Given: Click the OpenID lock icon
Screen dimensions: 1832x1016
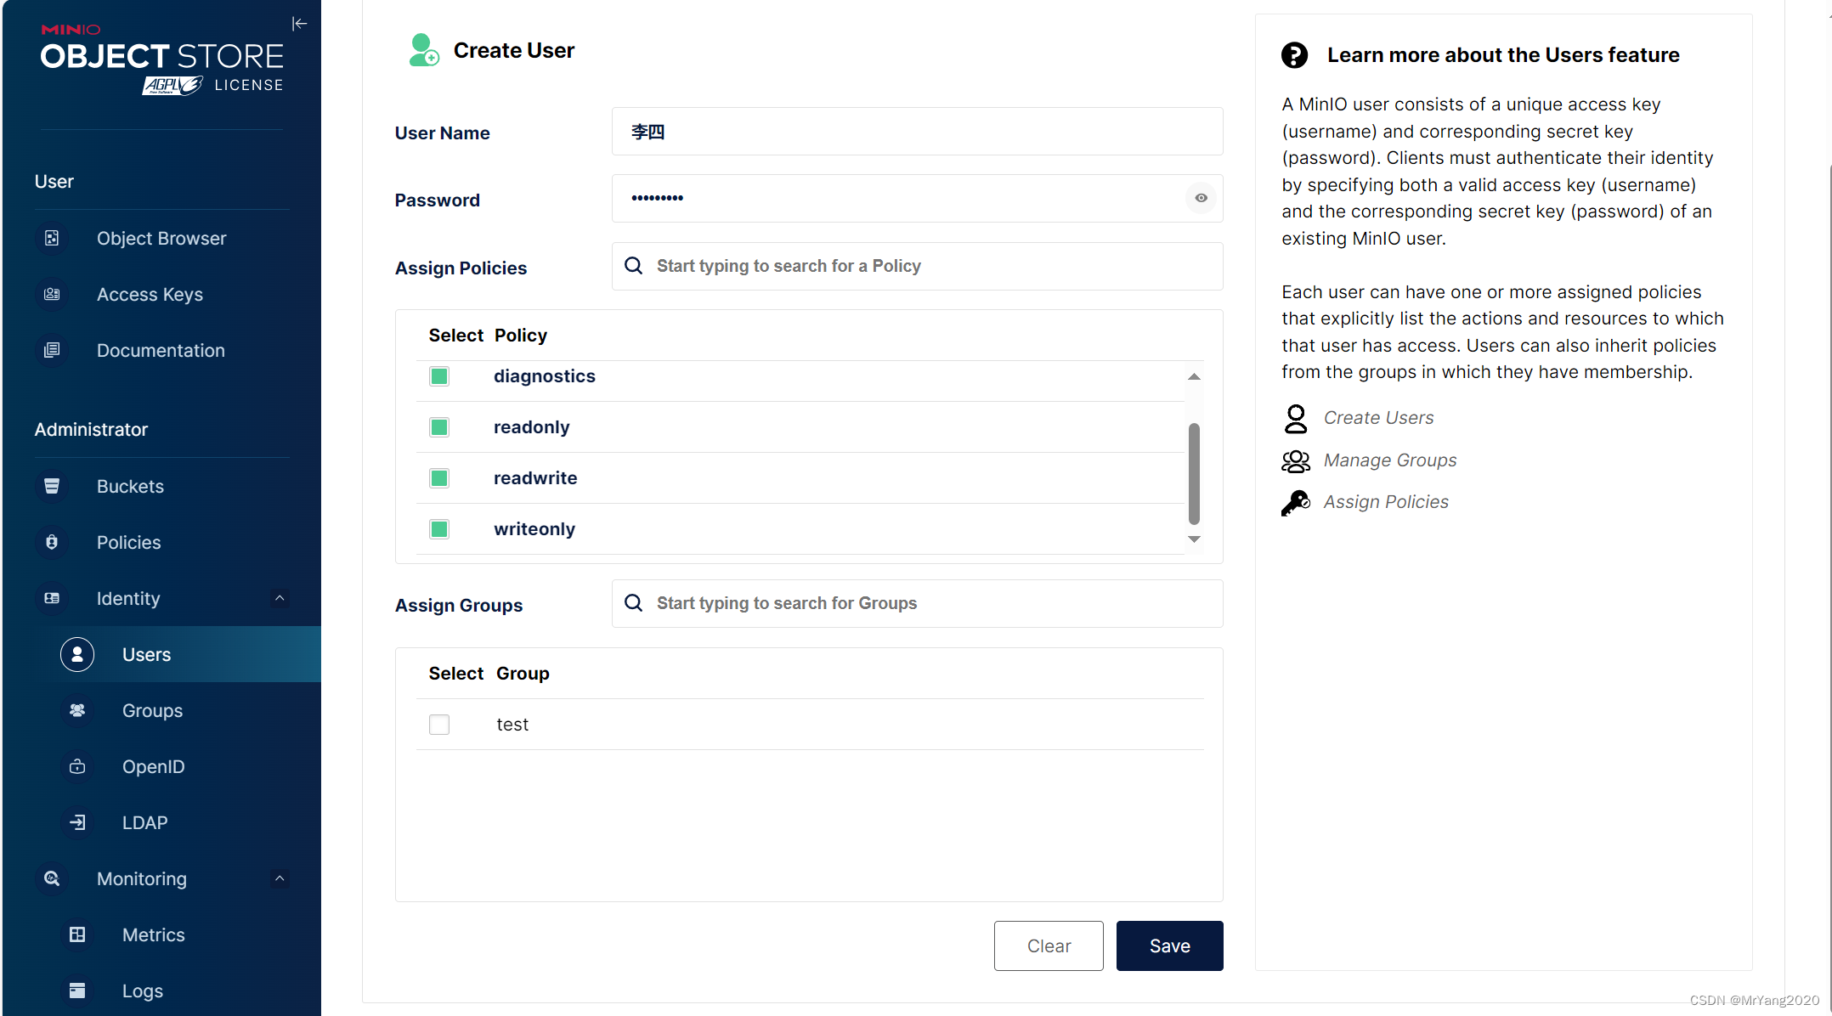Looking at the screenshot, I should [x=77, y=767].
